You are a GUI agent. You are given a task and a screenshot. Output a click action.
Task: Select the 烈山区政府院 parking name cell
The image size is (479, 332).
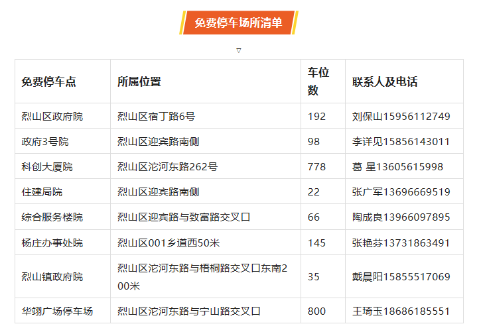52,117
